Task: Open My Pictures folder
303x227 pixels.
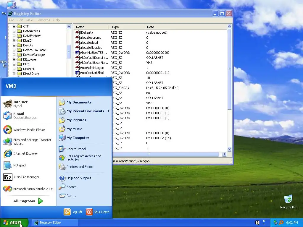Action: click(72, 120)
